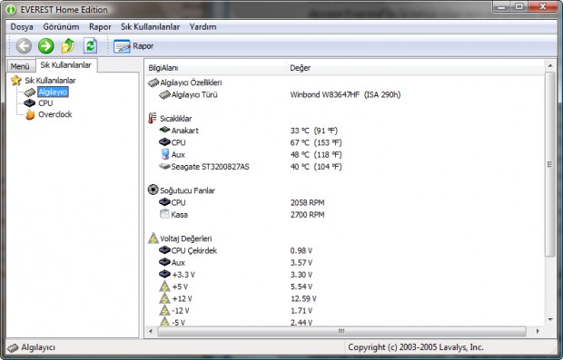563x360 pixels.
Task: Click the sensor chip icon beside Algılayıcı tree item
Action: point(30,92)
